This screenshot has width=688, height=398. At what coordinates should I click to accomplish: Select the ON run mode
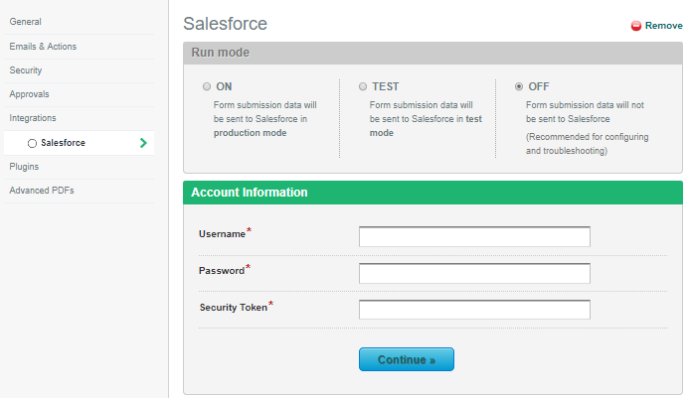[207, 86]
